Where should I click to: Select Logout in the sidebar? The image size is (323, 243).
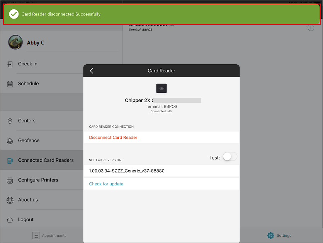[x=26, y=219]
